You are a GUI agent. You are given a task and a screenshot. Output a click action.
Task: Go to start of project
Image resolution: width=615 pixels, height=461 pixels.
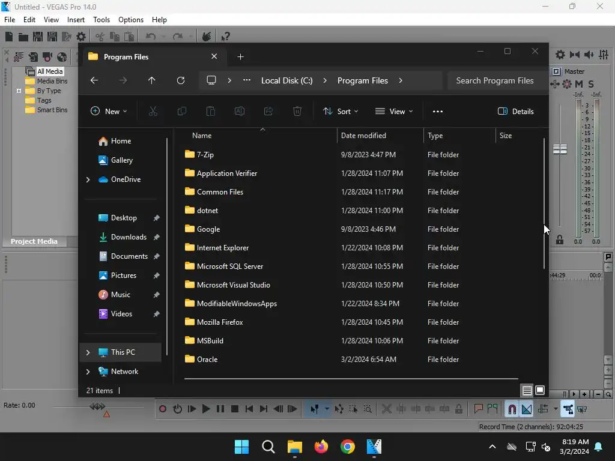tap(249, 409)
